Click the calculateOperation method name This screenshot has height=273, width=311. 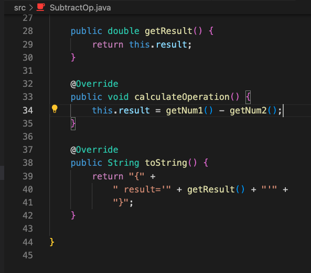[182, 97]
